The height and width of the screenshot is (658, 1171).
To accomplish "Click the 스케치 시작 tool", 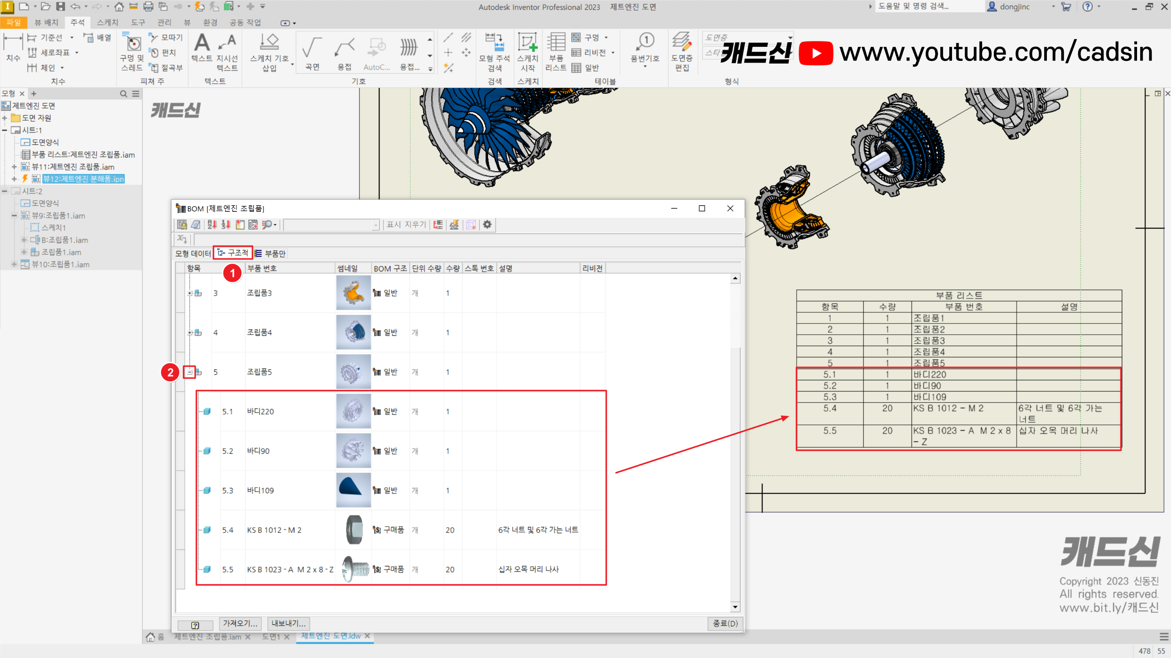I will (x=527, y=52).
